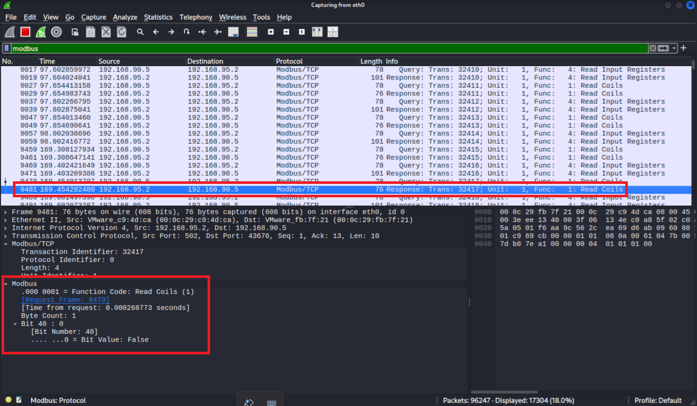Collapse the Bit 40 : 0 subtree
The image size is (697, 406).
(15, 324)
